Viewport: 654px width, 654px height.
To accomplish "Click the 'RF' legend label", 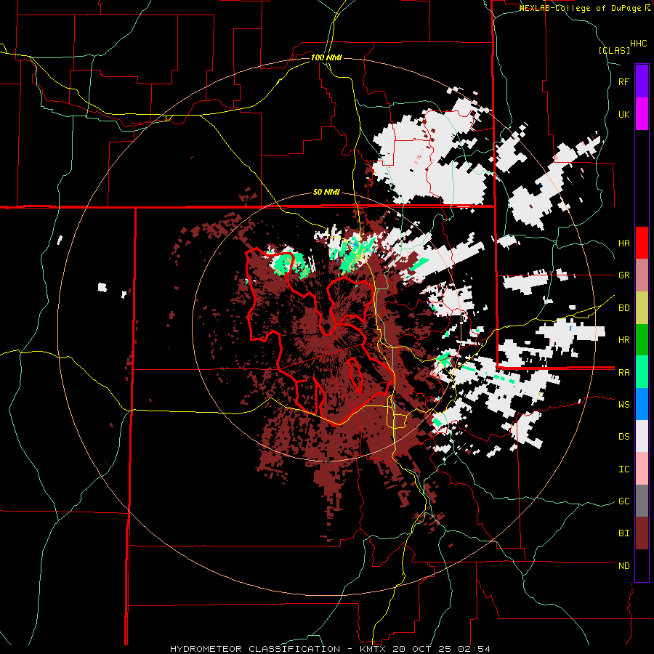I will point(623,81).
